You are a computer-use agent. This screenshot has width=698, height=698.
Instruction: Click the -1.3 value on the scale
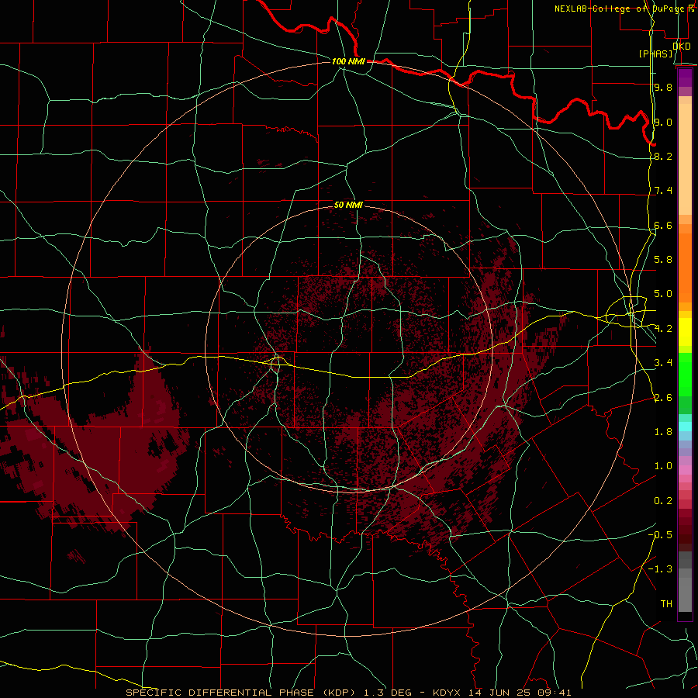(660, 569)
